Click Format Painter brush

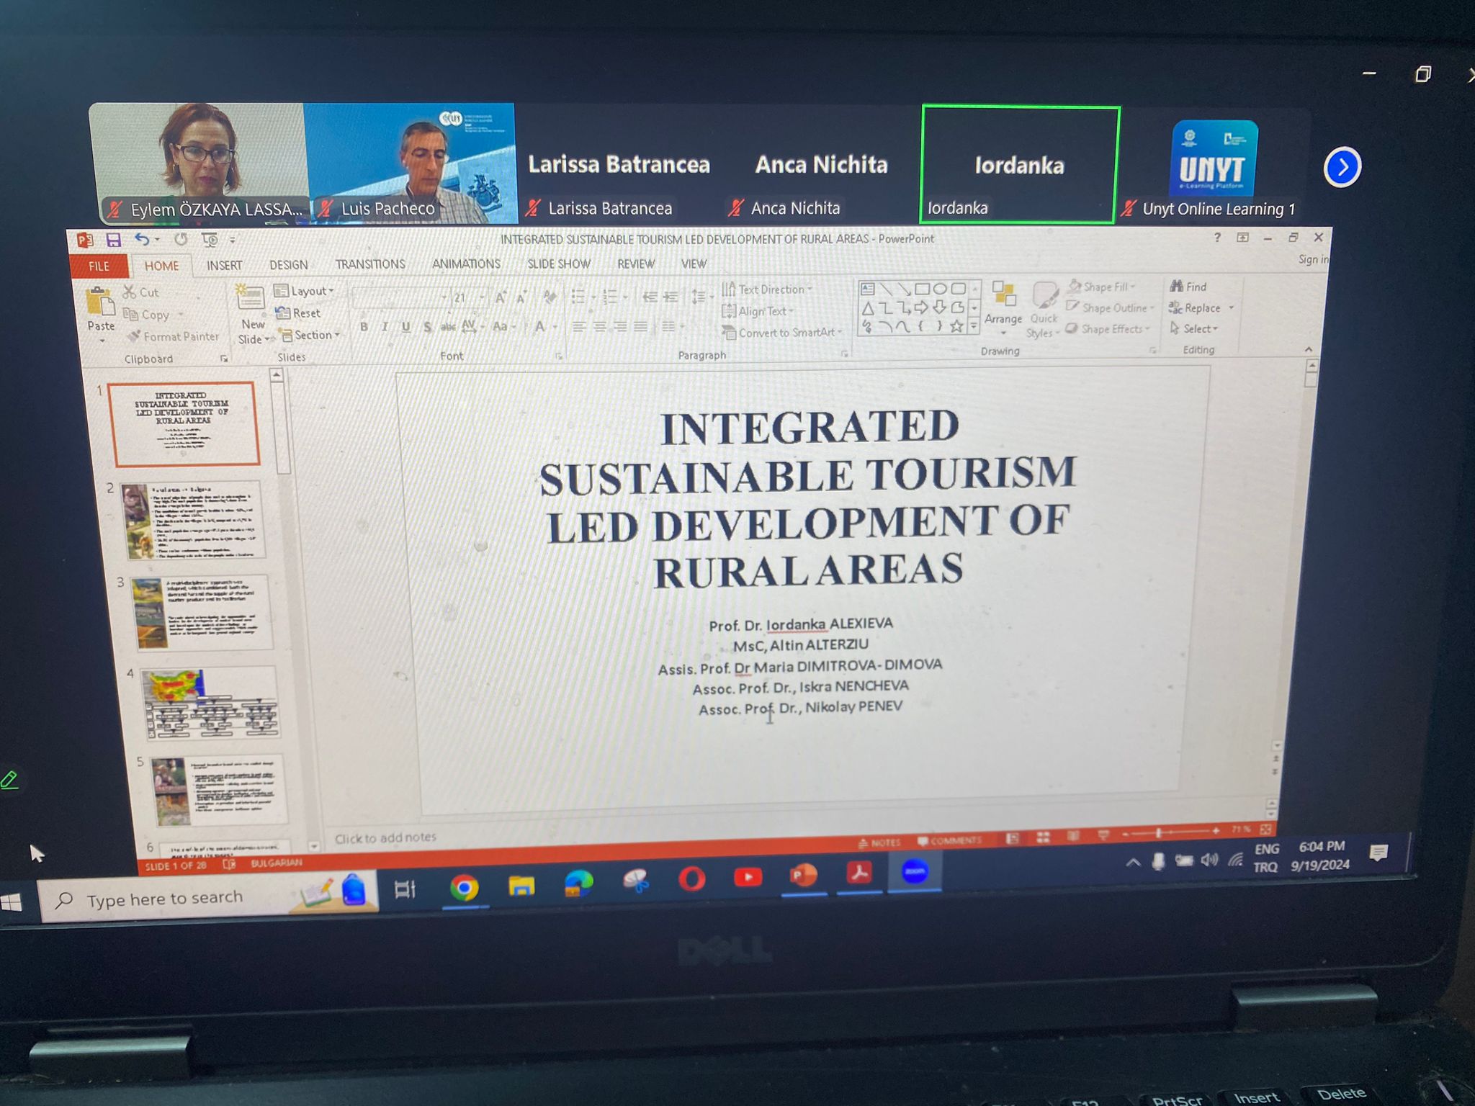(x=173, y=336)
